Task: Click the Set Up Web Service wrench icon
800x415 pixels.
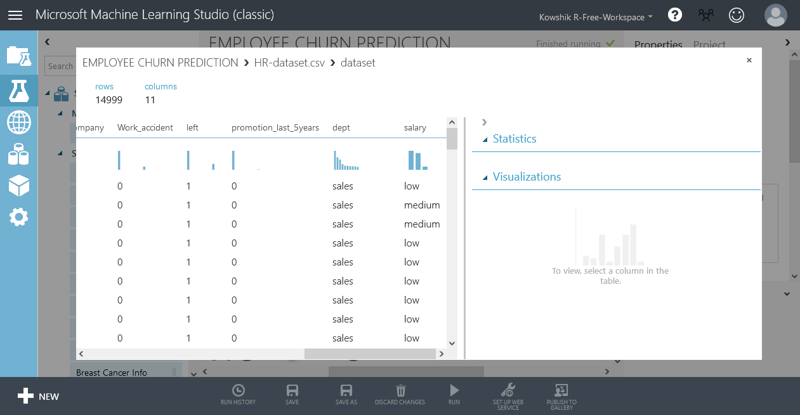Action: point(508,391)
